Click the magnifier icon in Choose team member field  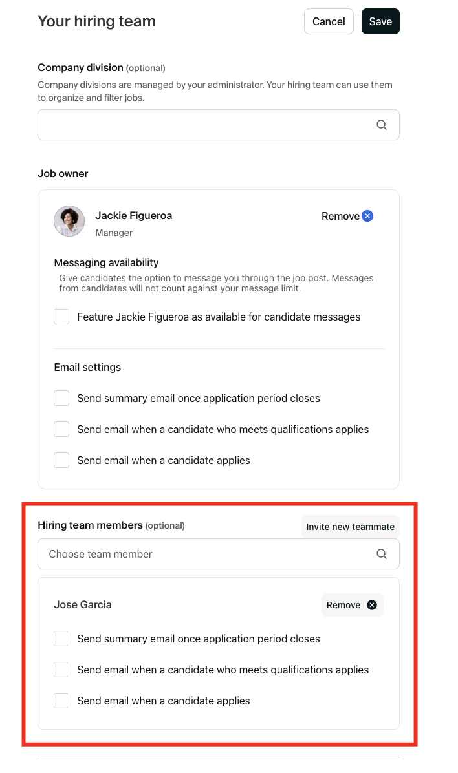pos(382,554)
